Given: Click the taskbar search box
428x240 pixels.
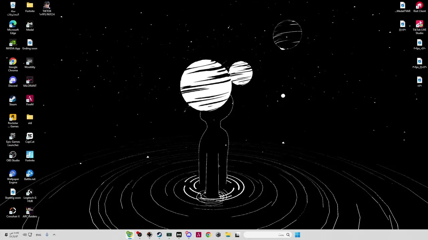Looking at the screenshot, I should pyautogui.click(x=267, y=235).
